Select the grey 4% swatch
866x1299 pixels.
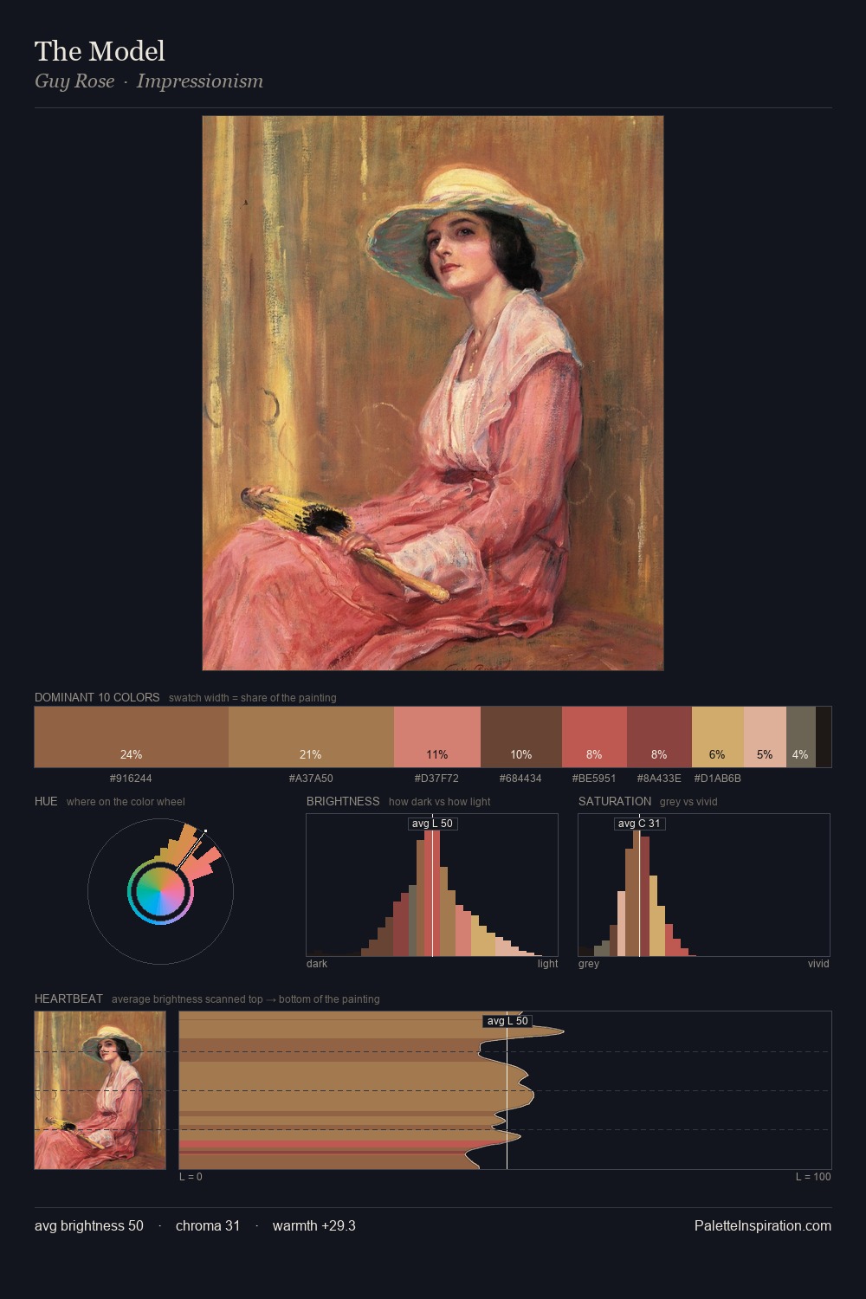click(x=801, y=737)
